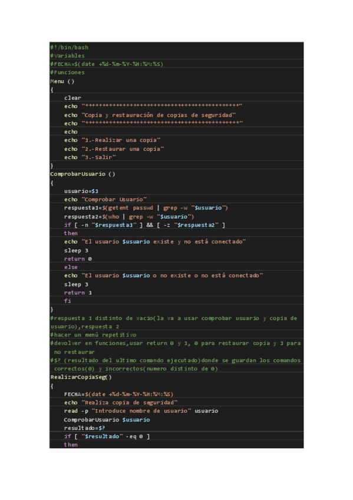Click the 'if [ -n "$respuesta1" ]' condition line

[144, 225]
